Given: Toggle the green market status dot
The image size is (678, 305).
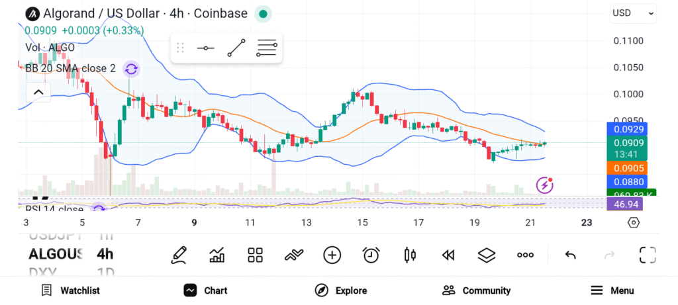Looking at the screenshot, I should (x=264, y=14).
